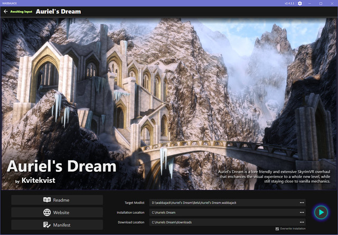Open the modlist Readme

click(57, 200)
